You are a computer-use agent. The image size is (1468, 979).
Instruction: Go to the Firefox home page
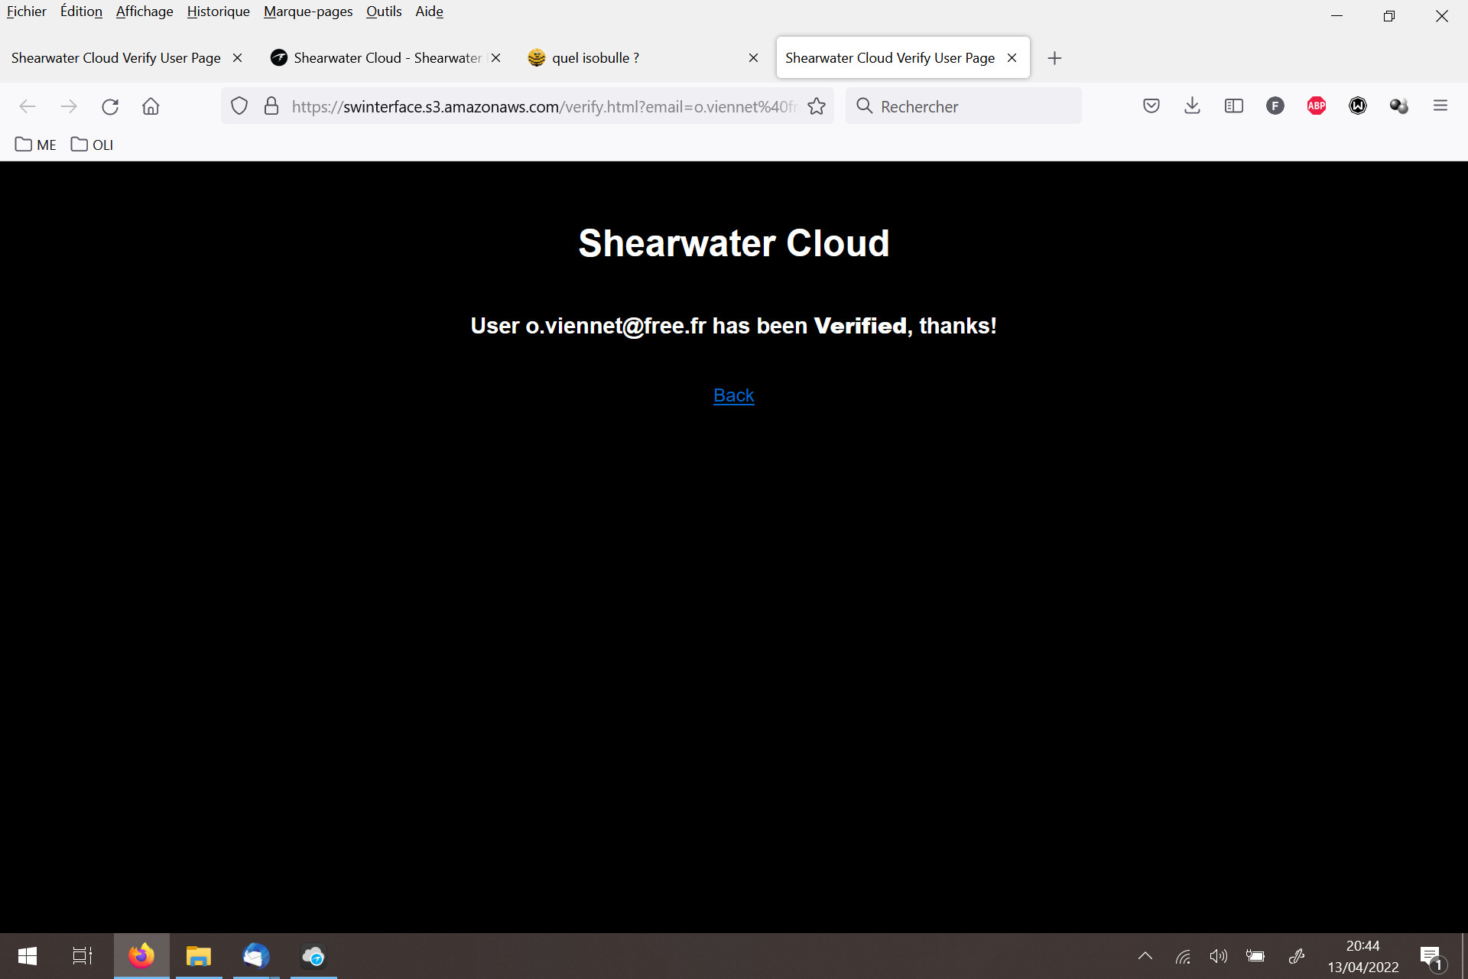pyautogui.click(x=151, y=106)
